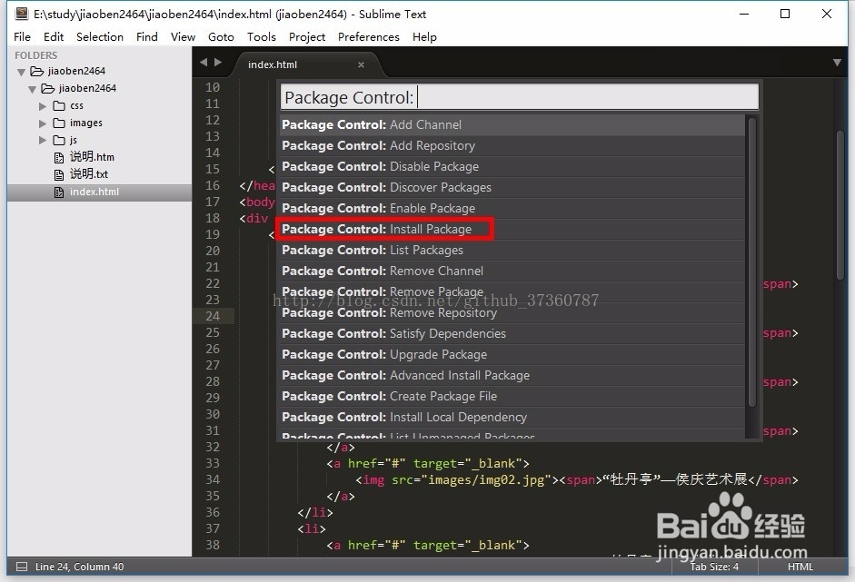Collapse the top-level jiaoben2464 folder
The height and width of the screenshot is (582, 855).
coord(21,72)
